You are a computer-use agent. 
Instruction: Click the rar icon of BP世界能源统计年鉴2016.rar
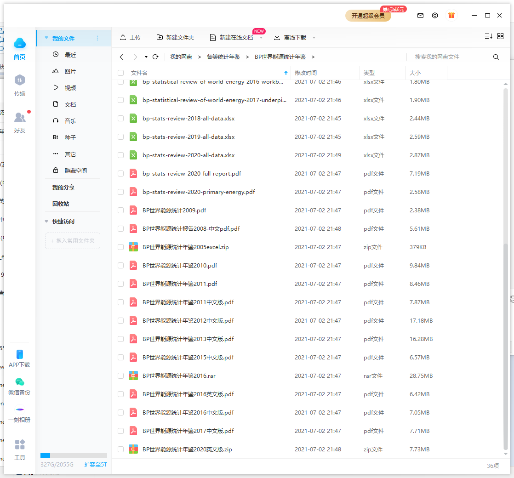pyautogui.click(x=133, y=376)
